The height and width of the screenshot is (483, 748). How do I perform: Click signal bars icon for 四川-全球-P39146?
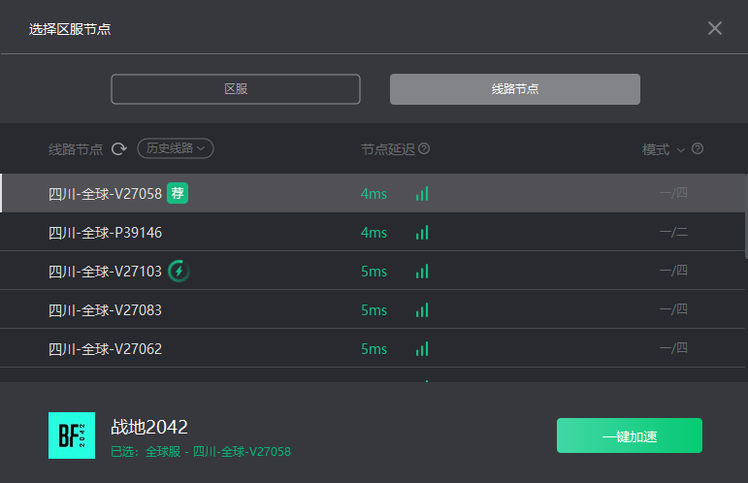[422, 233]
